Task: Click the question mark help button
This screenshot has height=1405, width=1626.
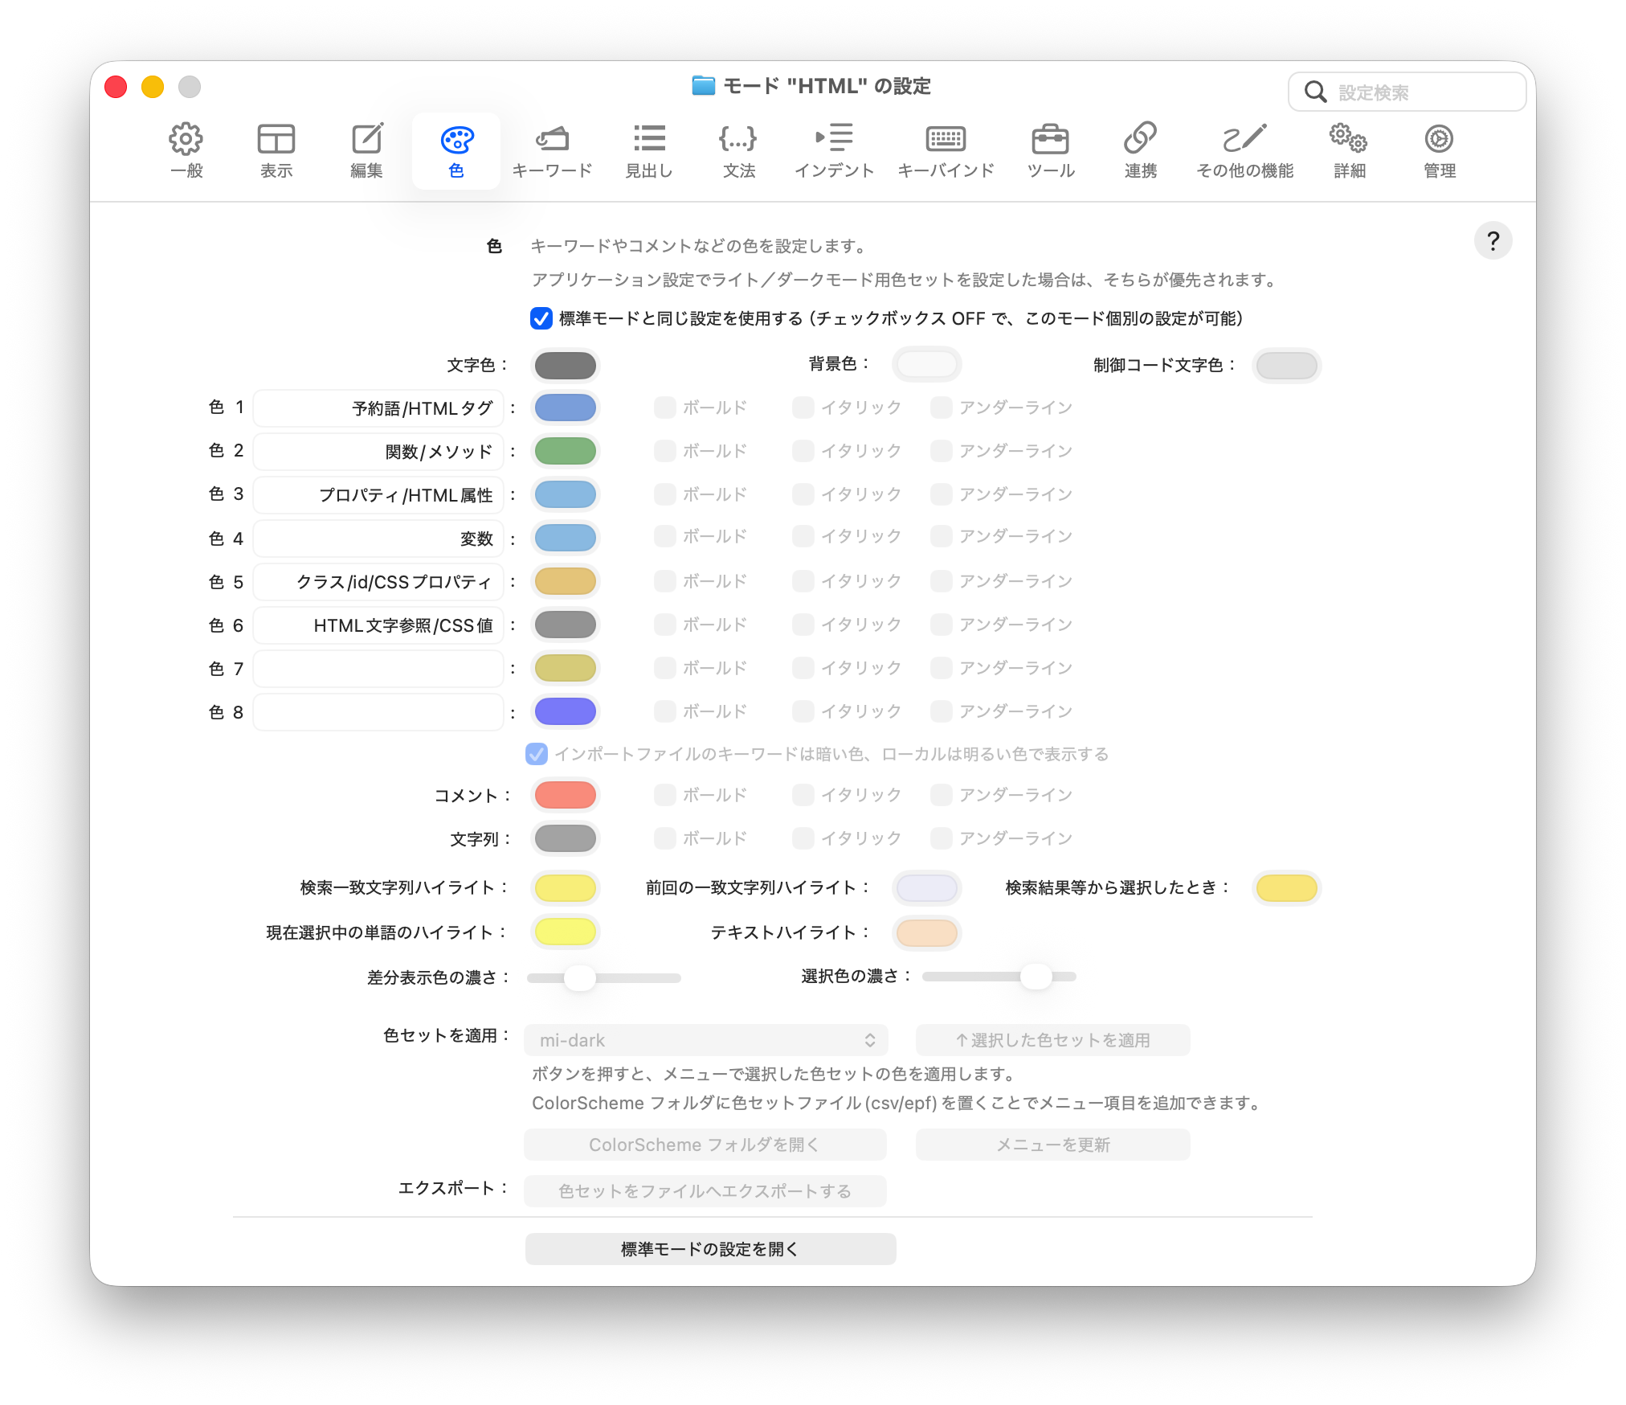Action: click(x=1493, y=241)
